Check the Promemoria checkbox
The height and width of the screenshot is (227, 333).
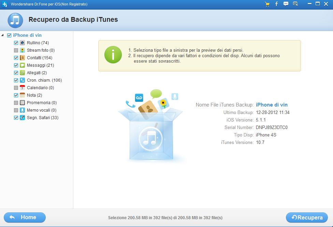[16, 103]
